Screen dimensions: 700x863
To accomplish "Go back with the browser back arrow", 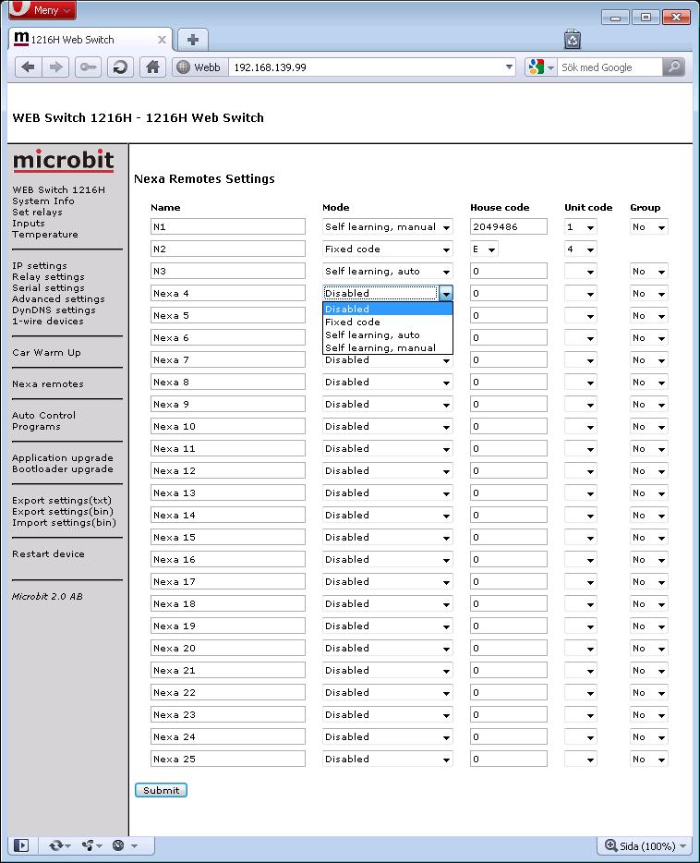I will [28, 67].
